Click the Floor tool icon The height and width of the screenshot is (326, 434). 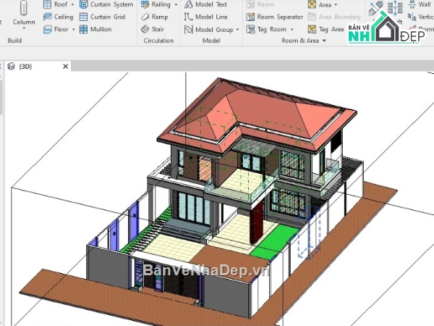coord(47,30)
